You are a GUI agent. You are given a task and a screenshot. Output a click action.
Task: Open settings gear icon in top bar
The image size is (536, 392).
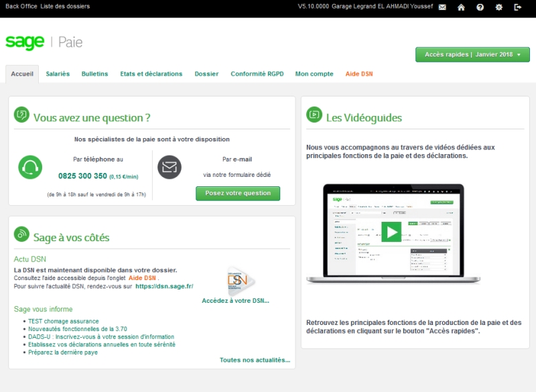(498, 7)
